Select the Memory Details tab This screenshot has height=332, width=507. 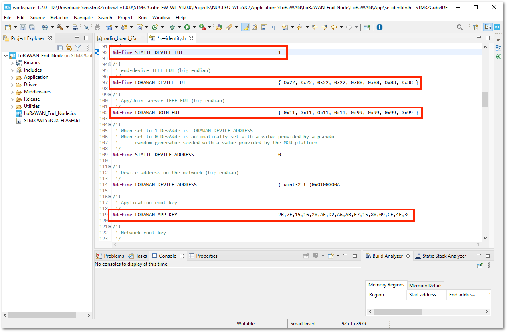point(426,286)
